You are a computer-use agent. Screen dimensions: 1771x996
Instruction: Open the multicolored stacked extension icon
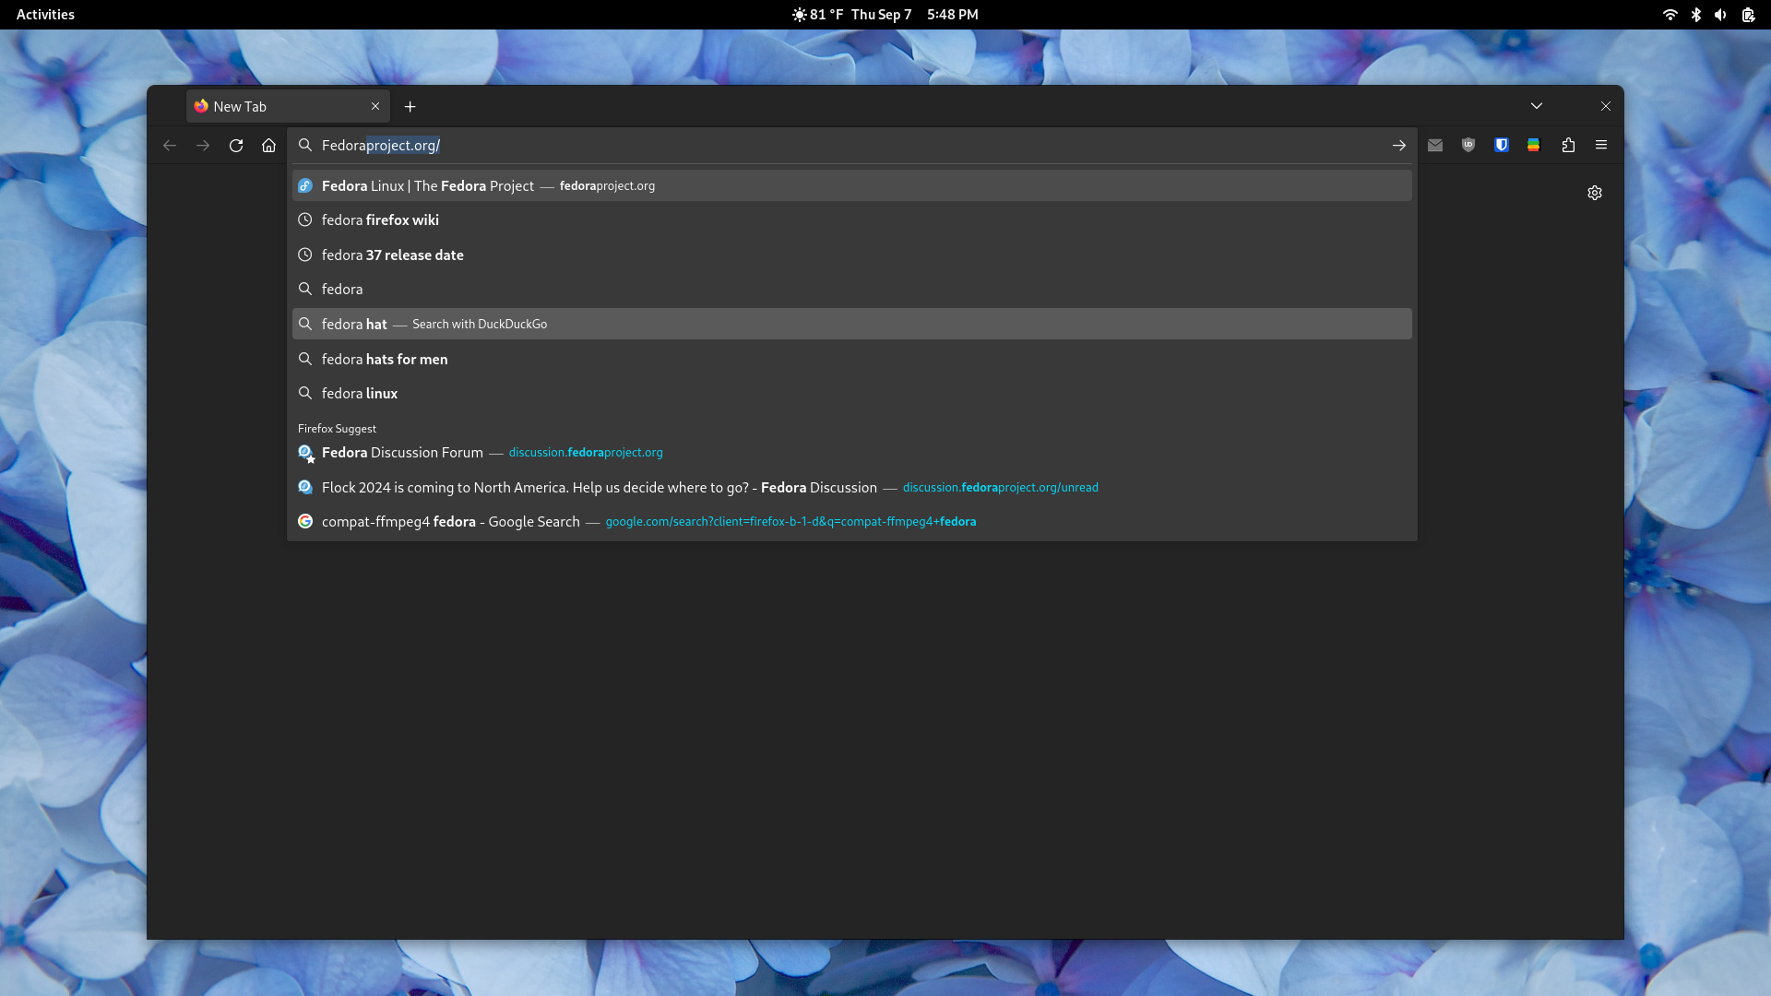[x=1533, y=145]
